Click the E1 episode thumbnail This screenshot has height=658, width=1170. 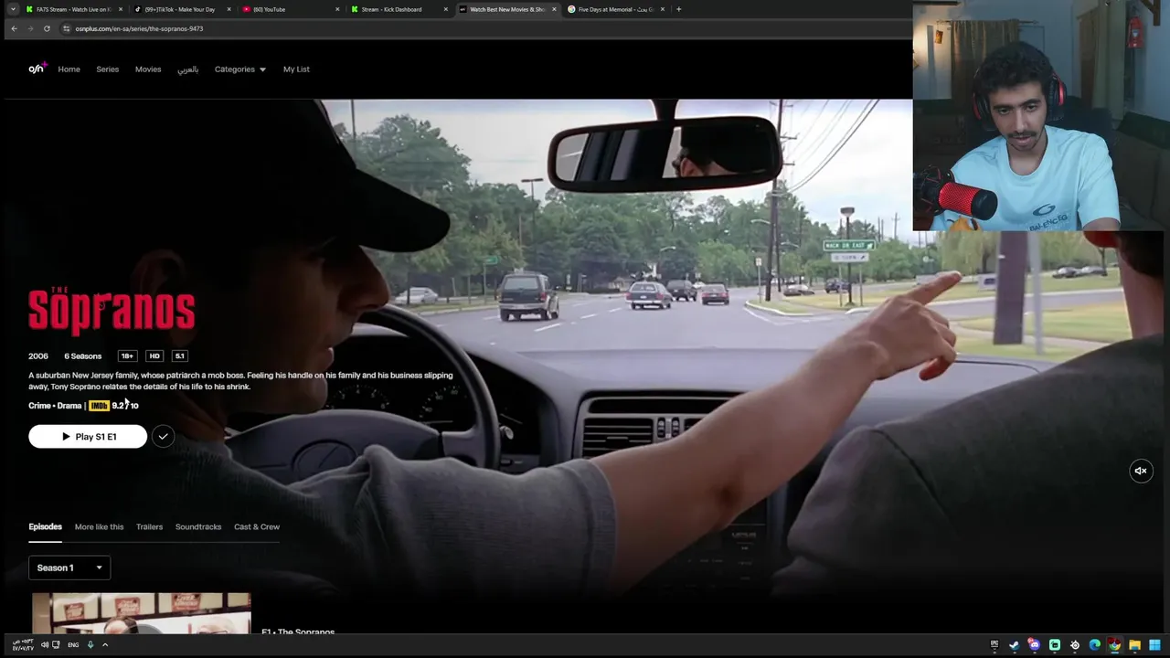coord(142,613)
